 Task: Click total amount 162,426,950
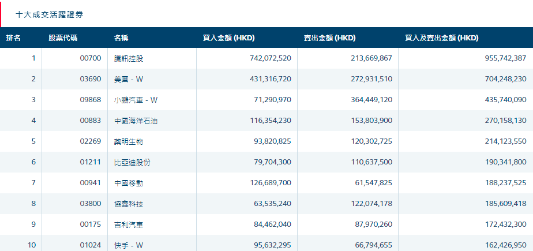505,245
